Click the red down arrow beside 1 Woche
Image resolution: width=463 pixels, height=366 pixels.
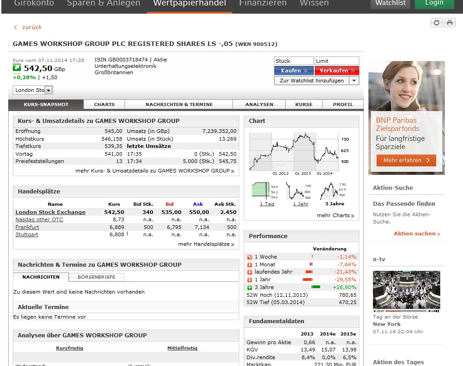point(250,257)
